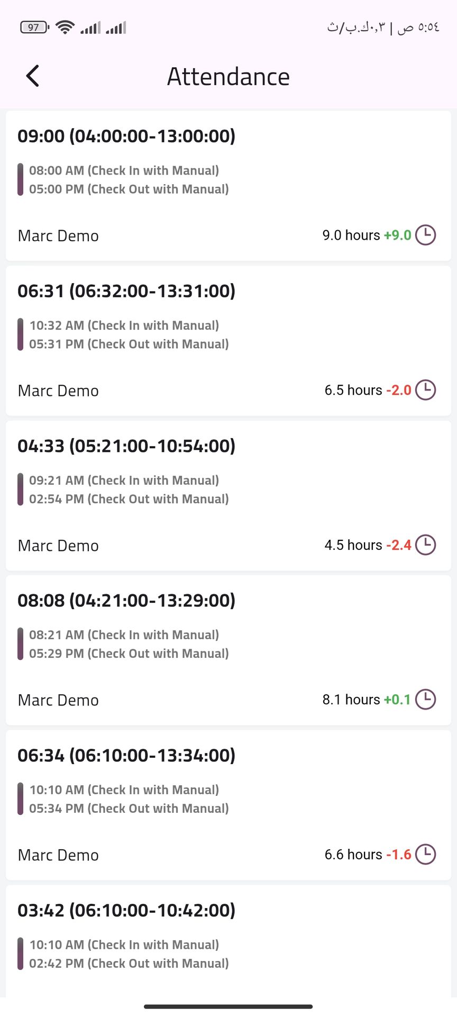Image resolution: width=457 pixels, height=1016 pixels.
Task: Select the 08:00 AM Check In line
Action: [x=124, y=170]
